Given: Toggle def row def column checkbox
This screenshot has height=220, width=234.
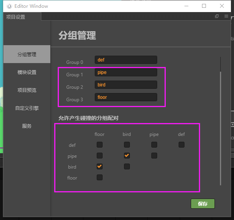Looking at the screenshot, I should [181, 144].
